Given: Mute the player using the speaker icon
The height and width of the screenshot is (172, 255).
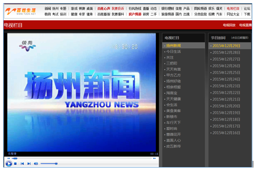Looking at the screenshot, I should (x=36, y=164).
